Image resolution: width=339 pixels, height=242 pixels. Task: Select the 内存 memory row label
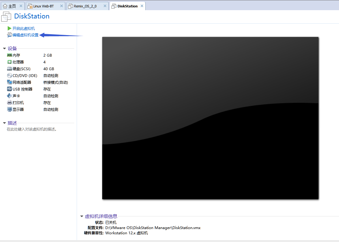pos(16,55)
